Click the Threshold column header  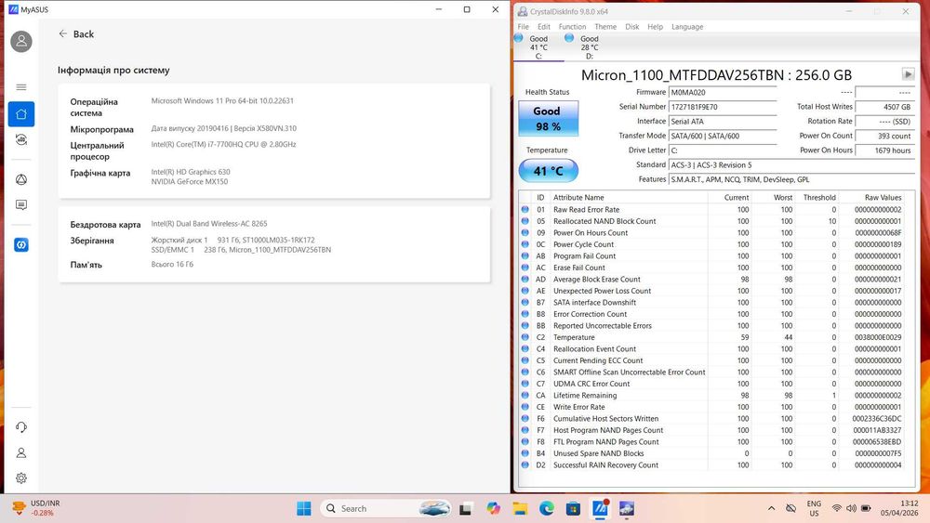[817, 197]
